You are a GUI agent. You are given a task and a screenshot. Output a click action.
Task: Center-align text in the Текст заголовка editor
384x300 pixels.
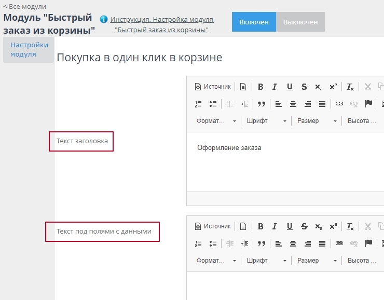293,104
